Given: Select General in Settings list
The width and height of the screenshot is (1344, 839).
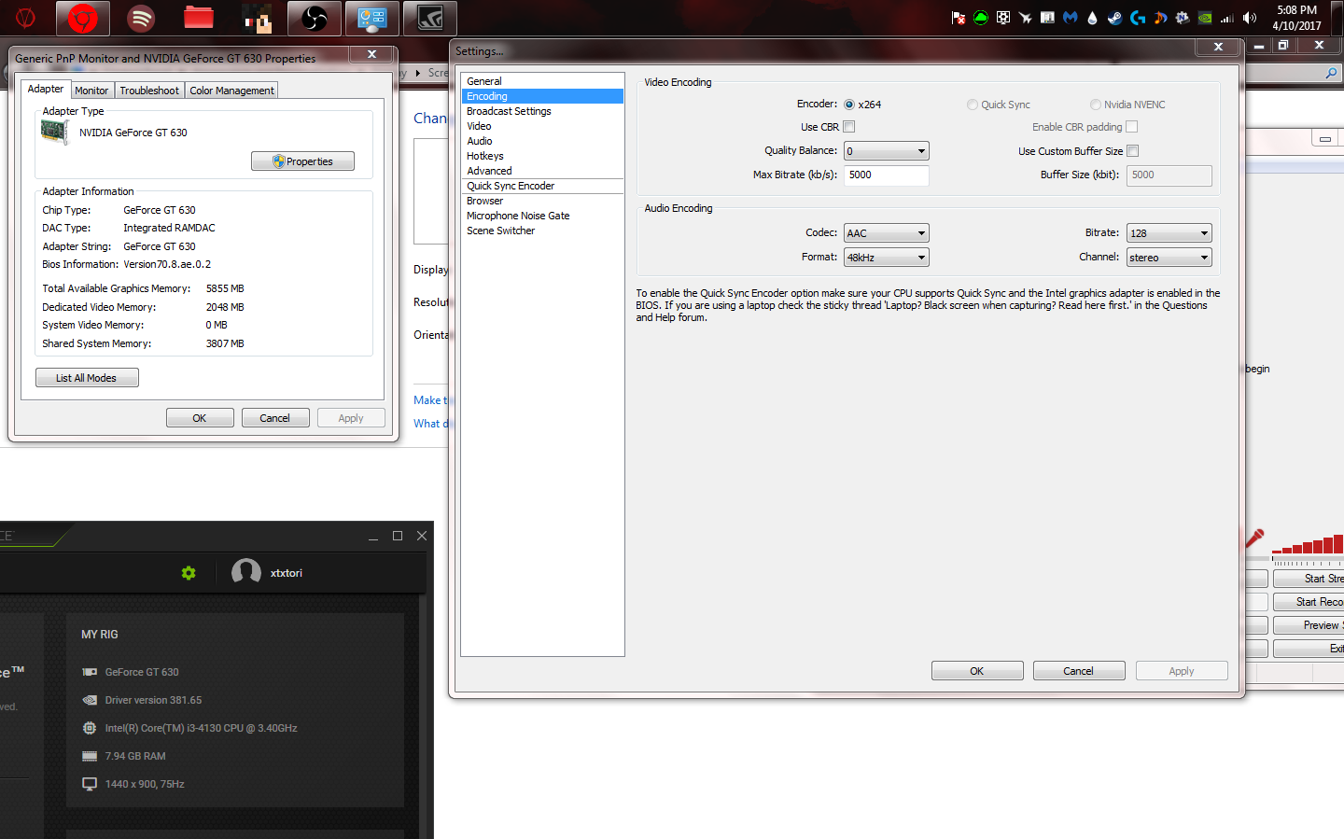Looking at the screenshot, I should click(542, 81).
